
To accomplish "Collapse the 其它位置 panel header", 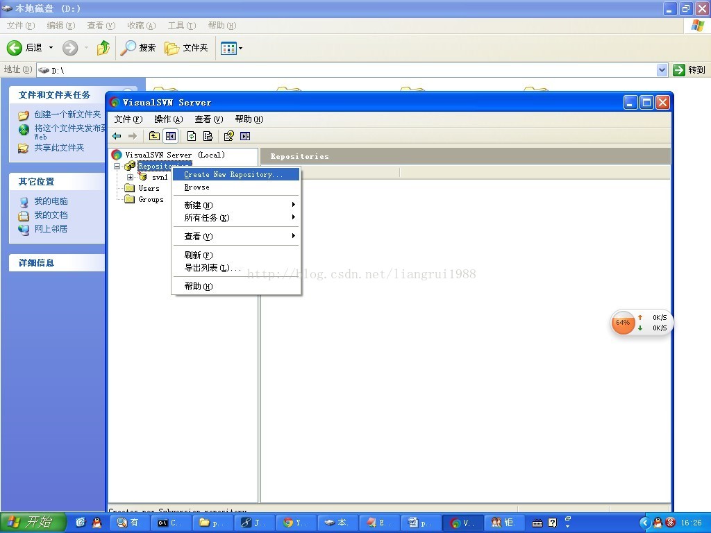I will click(x=57, y=182).
